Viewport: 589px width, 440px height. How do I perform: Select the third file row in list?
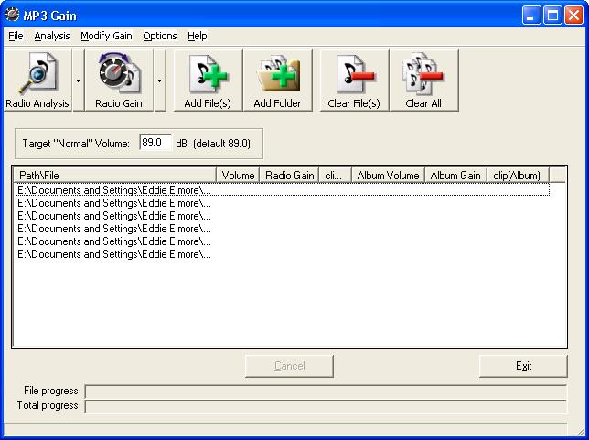(x=283, y=216)
